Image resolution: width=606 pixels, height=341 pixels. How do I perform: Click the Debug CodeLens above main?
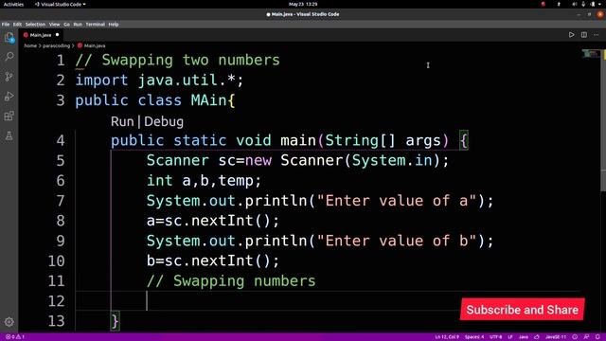[164, 121]
